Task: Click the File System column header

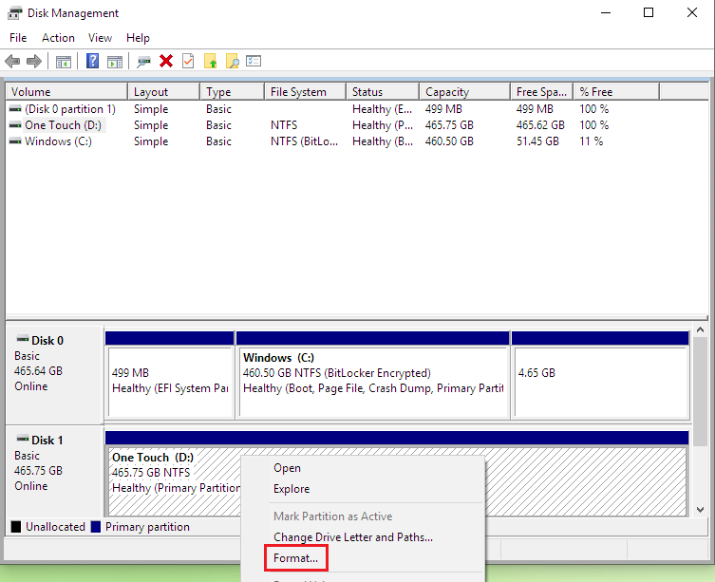Action: pyautogui.click(x=298, y=92)
